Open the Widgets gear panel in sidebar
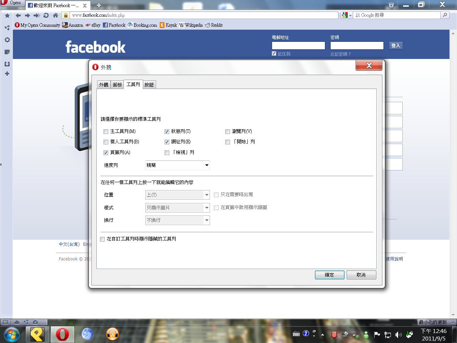Screen dimensions: 457x343 coord(7,40)
